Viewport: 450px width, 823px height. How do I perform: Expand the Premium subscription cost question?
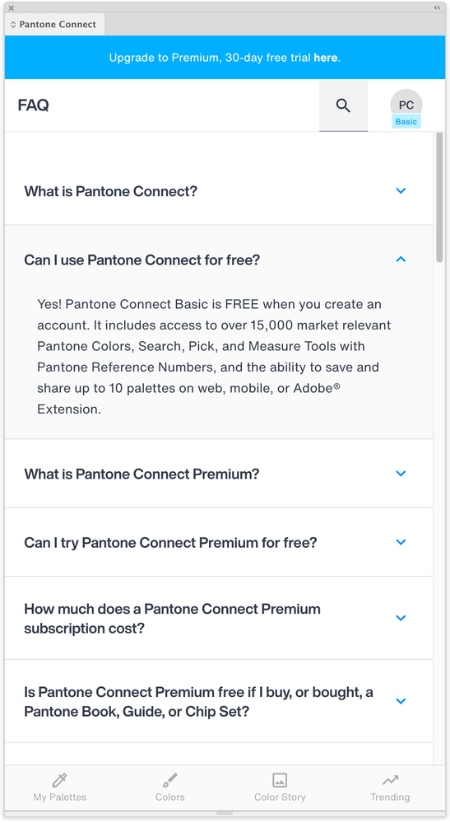[x=219, y=619]
